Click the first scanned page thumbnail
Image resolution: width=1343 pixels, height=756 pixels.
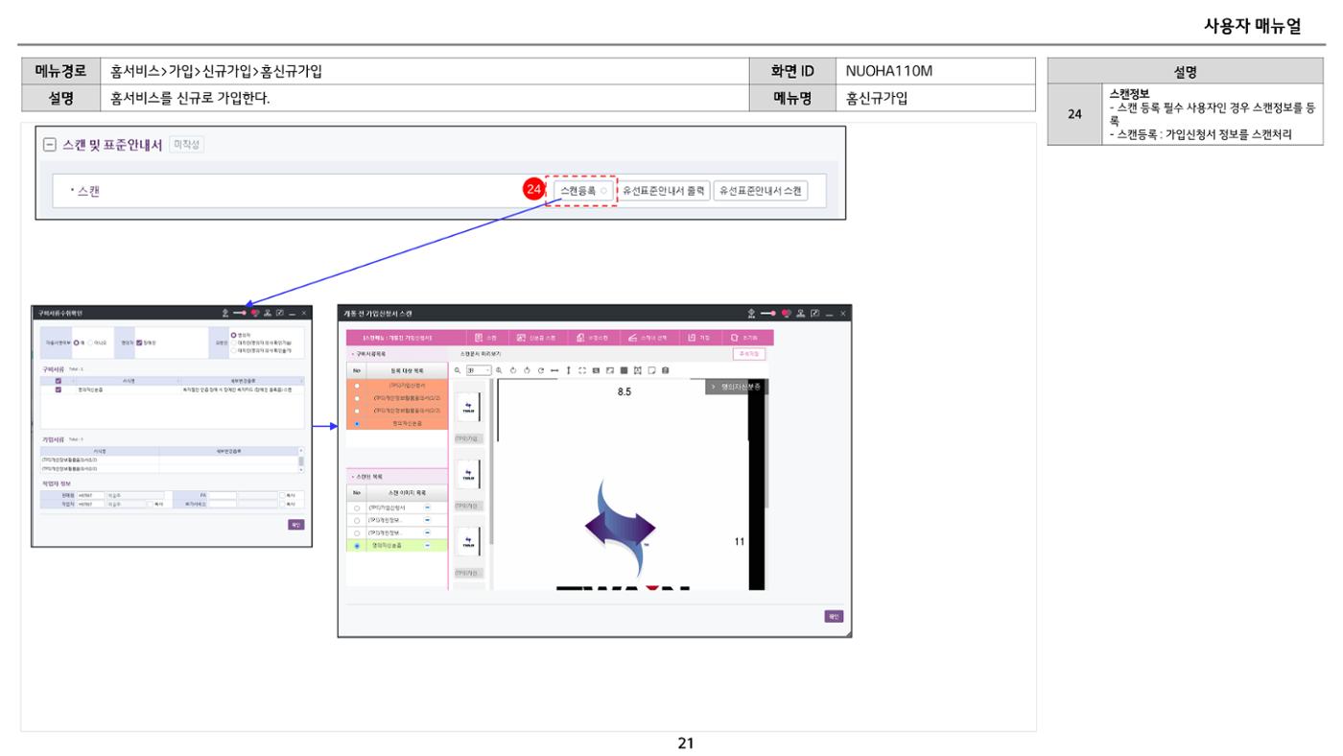pos(469,407)
